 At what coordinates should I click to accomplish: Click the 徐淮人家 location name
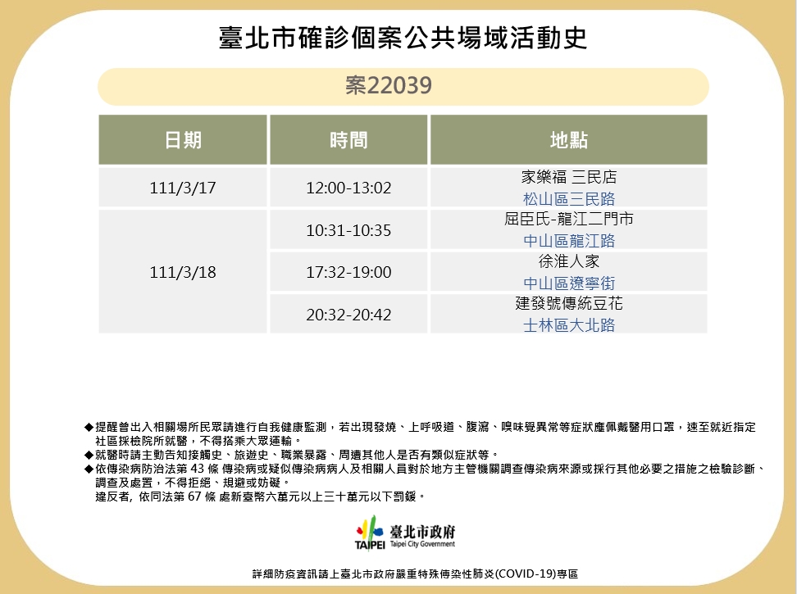[x=568, y=261]
